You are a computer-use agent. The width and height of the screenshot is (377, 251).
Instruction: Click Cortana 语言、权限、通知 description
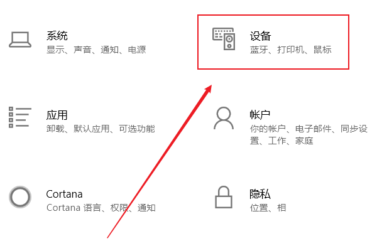101,208
